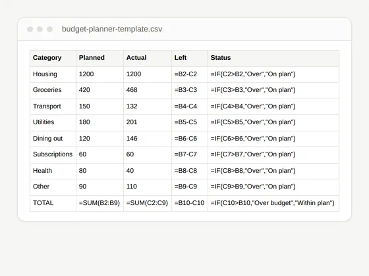Select the Subscriptions category cell
Image resolution: width=369 pixels, height=276 pixels.
click(53, 154)
